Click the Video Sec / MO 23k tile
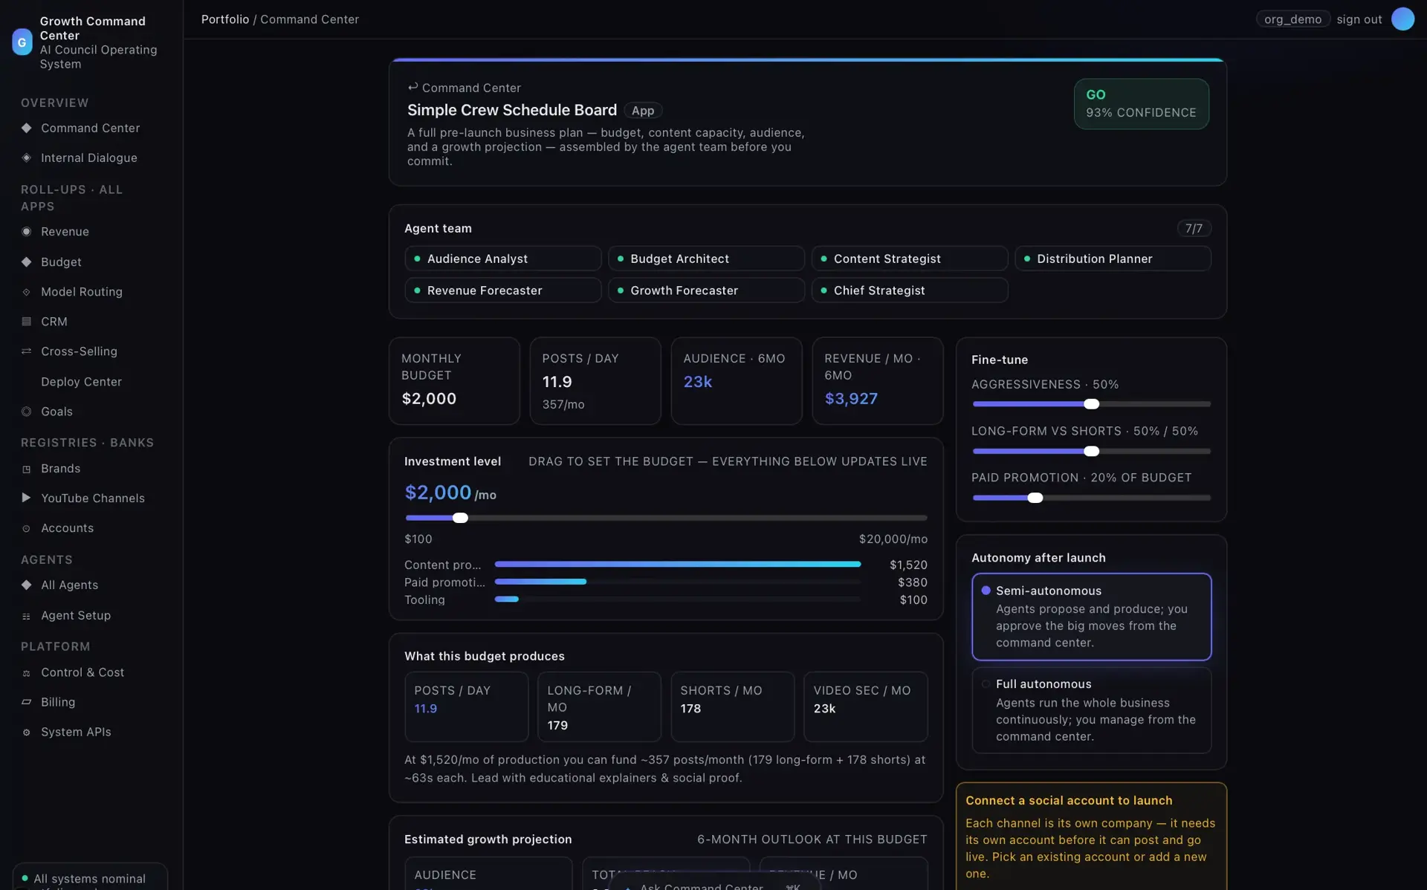 [x=866, y=707]
